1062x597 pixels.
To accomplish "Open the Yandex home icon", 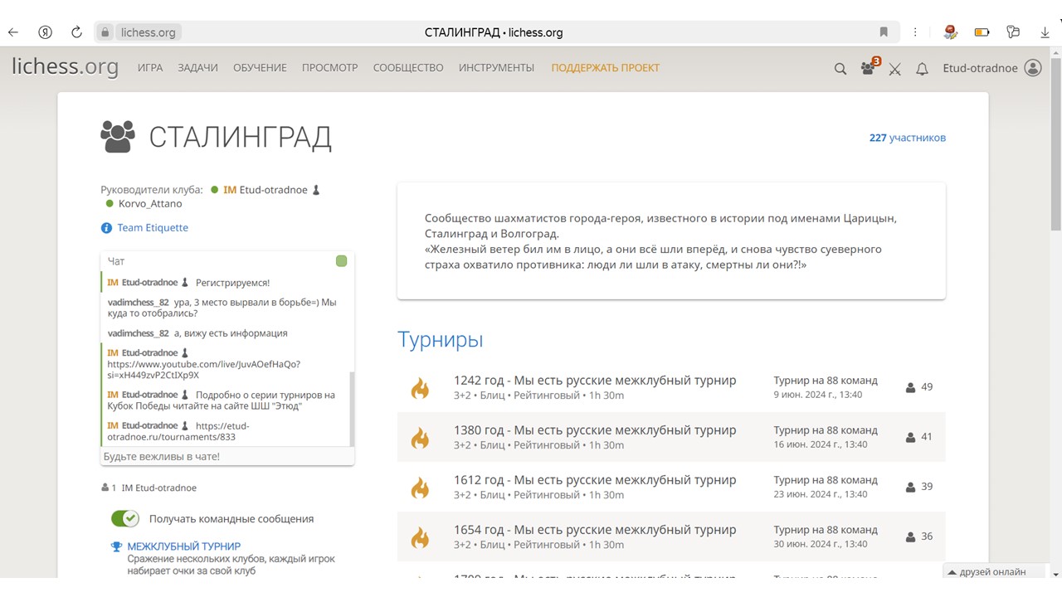I will click(46, 32).
